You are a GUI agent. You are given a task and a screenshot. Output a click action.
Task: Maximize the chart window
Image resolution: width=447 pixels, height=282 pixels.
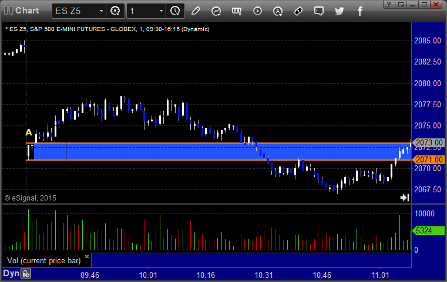[425, 4]
